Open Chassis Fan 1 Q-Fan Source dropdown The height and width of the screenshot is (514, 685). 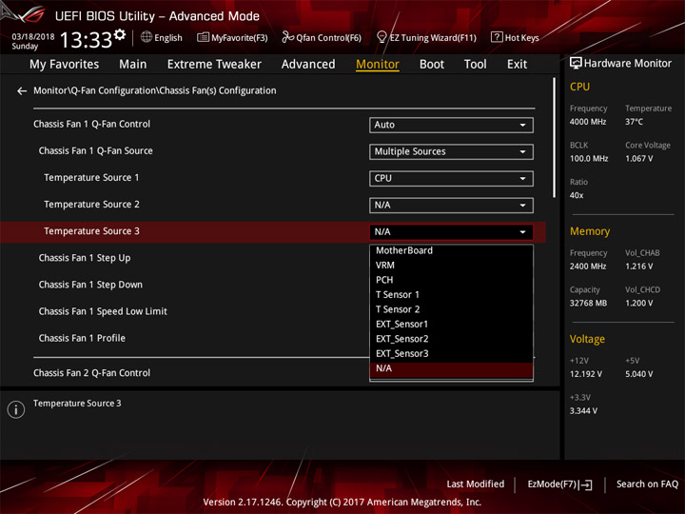coord(451,151)
